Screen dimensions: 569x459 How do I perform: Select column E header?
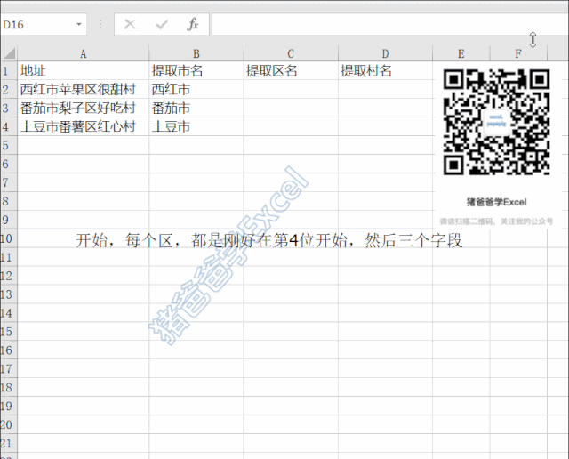461,53
